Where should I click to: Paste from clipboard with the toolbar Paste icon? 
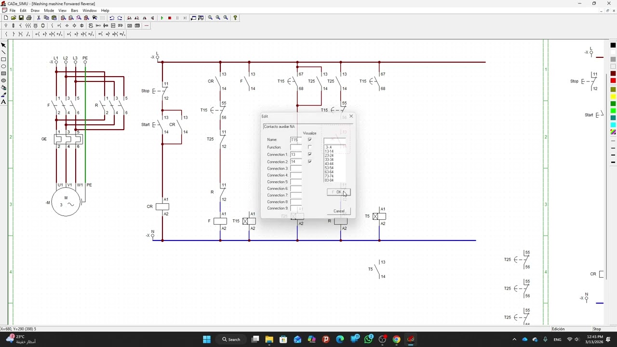(x=54, y=18)
